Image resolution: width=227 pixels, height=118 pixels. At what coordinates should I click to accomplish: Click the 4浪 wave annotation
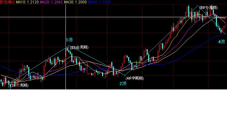[x=222, y=42]
